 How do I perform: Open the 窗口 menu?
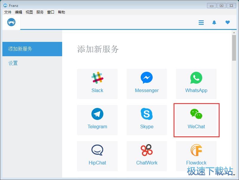pos(50,12)
